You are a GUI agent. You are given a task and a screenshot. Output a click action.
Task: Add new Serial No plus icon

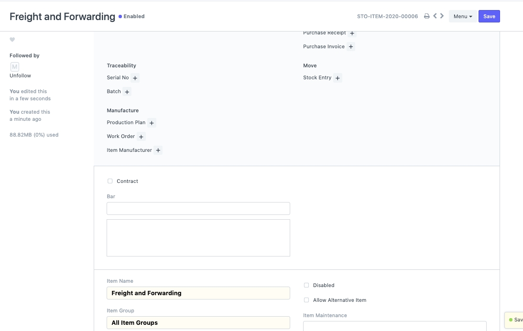(135, 78)
